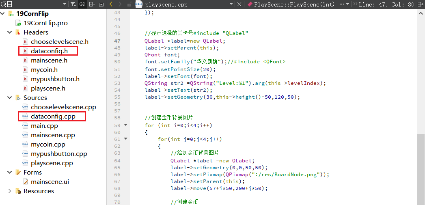425x205 pixels.
Task: Go forward with the right arrow
Action: [121, 4]
